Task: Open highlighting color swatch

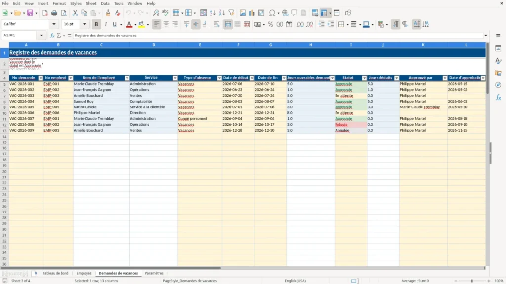Action: point(141,24)
